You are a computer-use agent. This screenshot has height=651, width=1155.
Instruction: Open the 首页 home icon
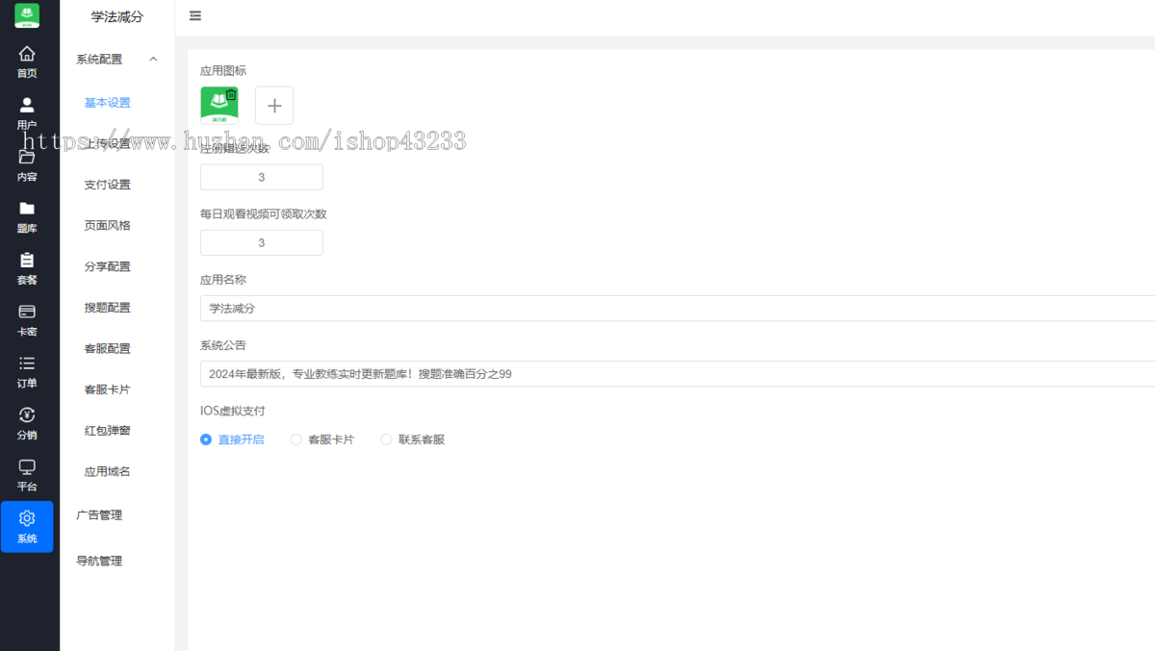pyautogui.click(x=27, y=54)
